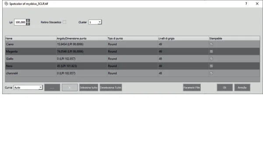Toggle Stampabile checkbox for Giallo
This screenshot has height=165, width=263.
(211, 59)
